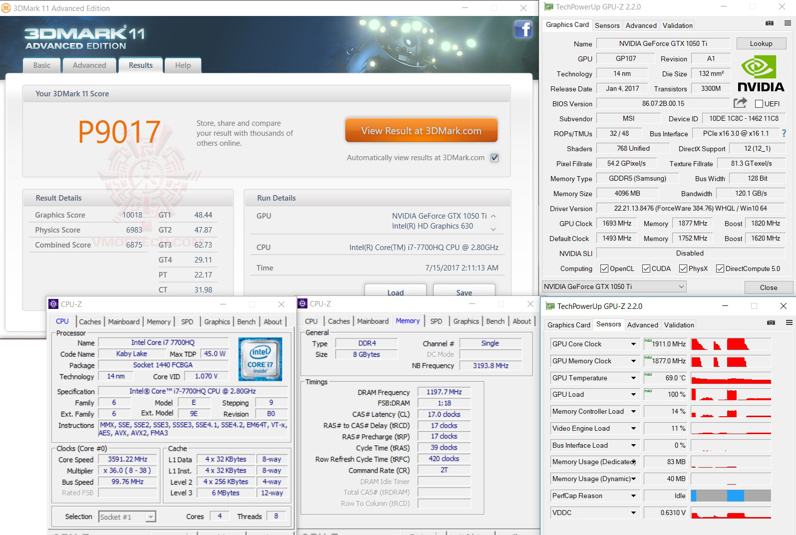Click the title bar icon of the upper GPU-Z window
The height and width of the screenshot is (535, 796).
[x=549, y=7]
